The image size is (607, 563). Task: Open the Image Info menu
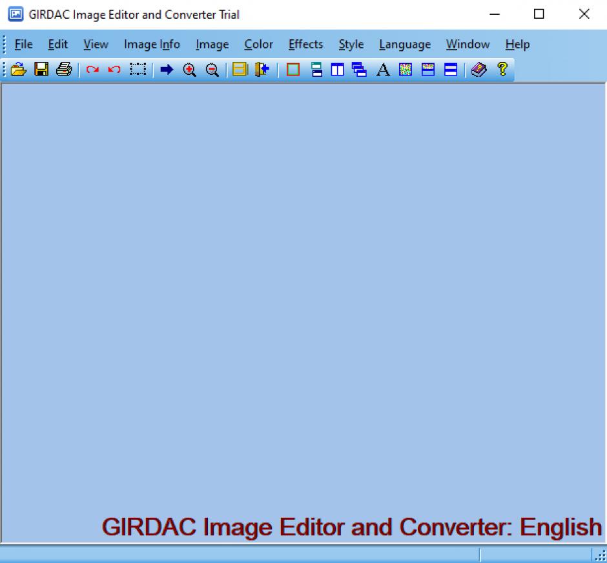point(152,44)
